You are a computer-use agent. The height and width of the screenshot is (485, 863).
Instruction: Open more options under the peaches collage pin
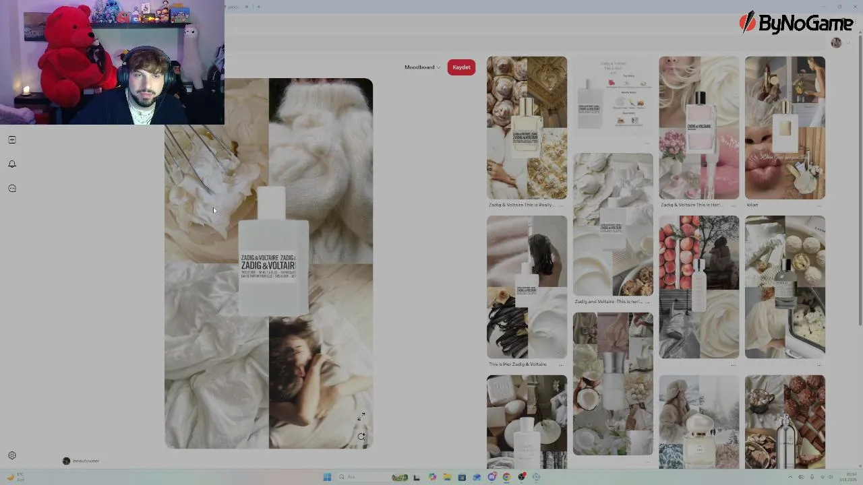(x=733, y=364)
